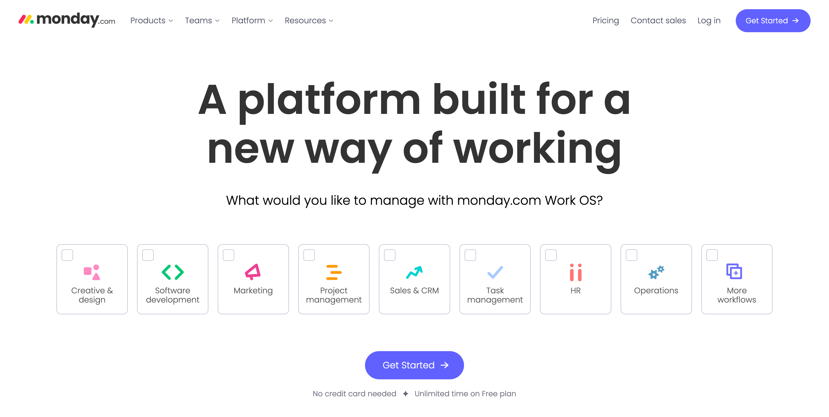
Task: Click the Contact sales link
Action: click(658, 21)
